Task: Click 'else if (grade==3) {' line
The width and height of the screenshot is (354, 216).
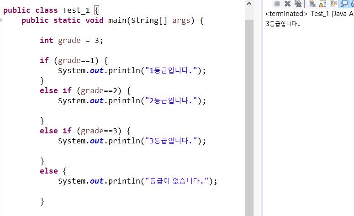Action: point(85,131)
